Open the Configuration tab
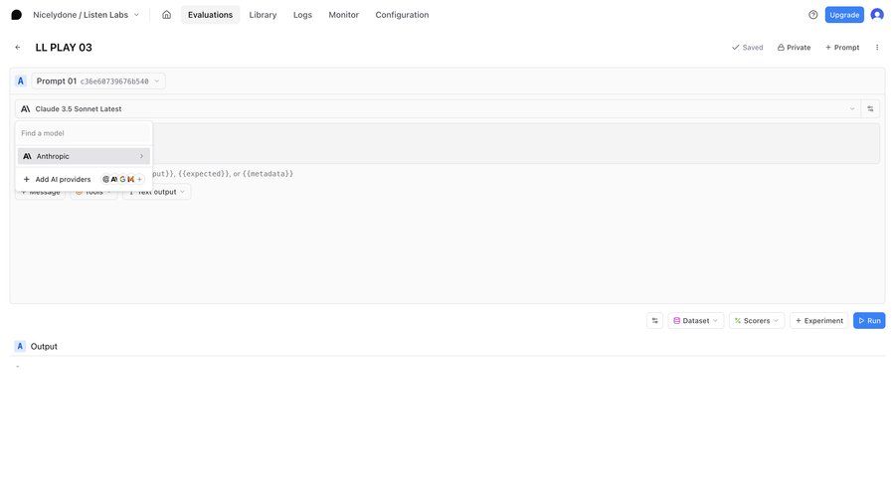895x481 pixels. tap(402, 15)
